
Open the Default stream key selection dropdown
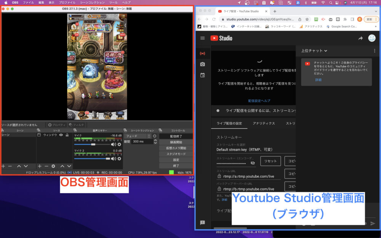pos(256,150)
